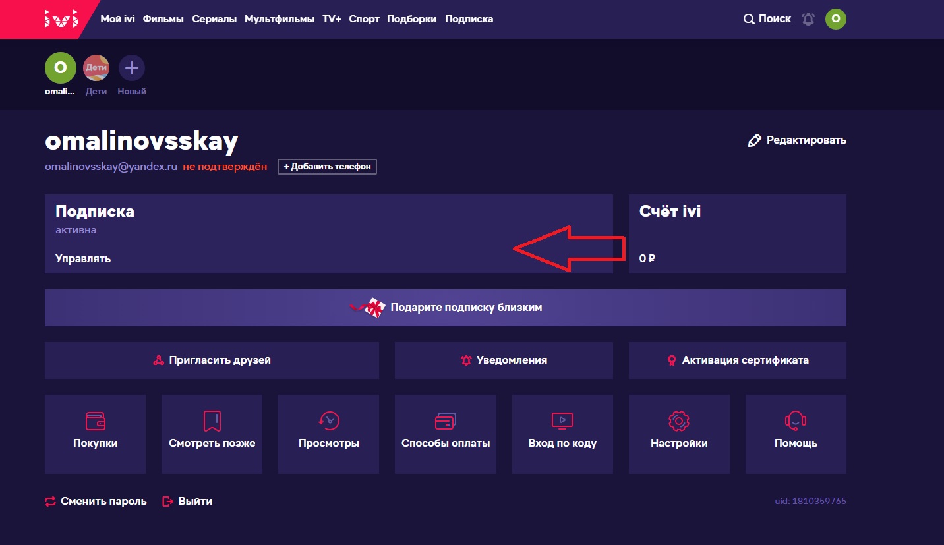Click the omalinovsskay@yandex.ru email
Viewport: 944px width, 545px height.
111,167
